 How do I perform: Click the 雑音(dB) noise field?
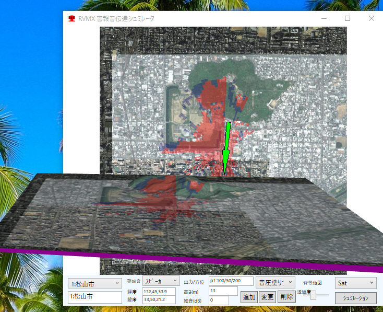[x=218, y=300]
